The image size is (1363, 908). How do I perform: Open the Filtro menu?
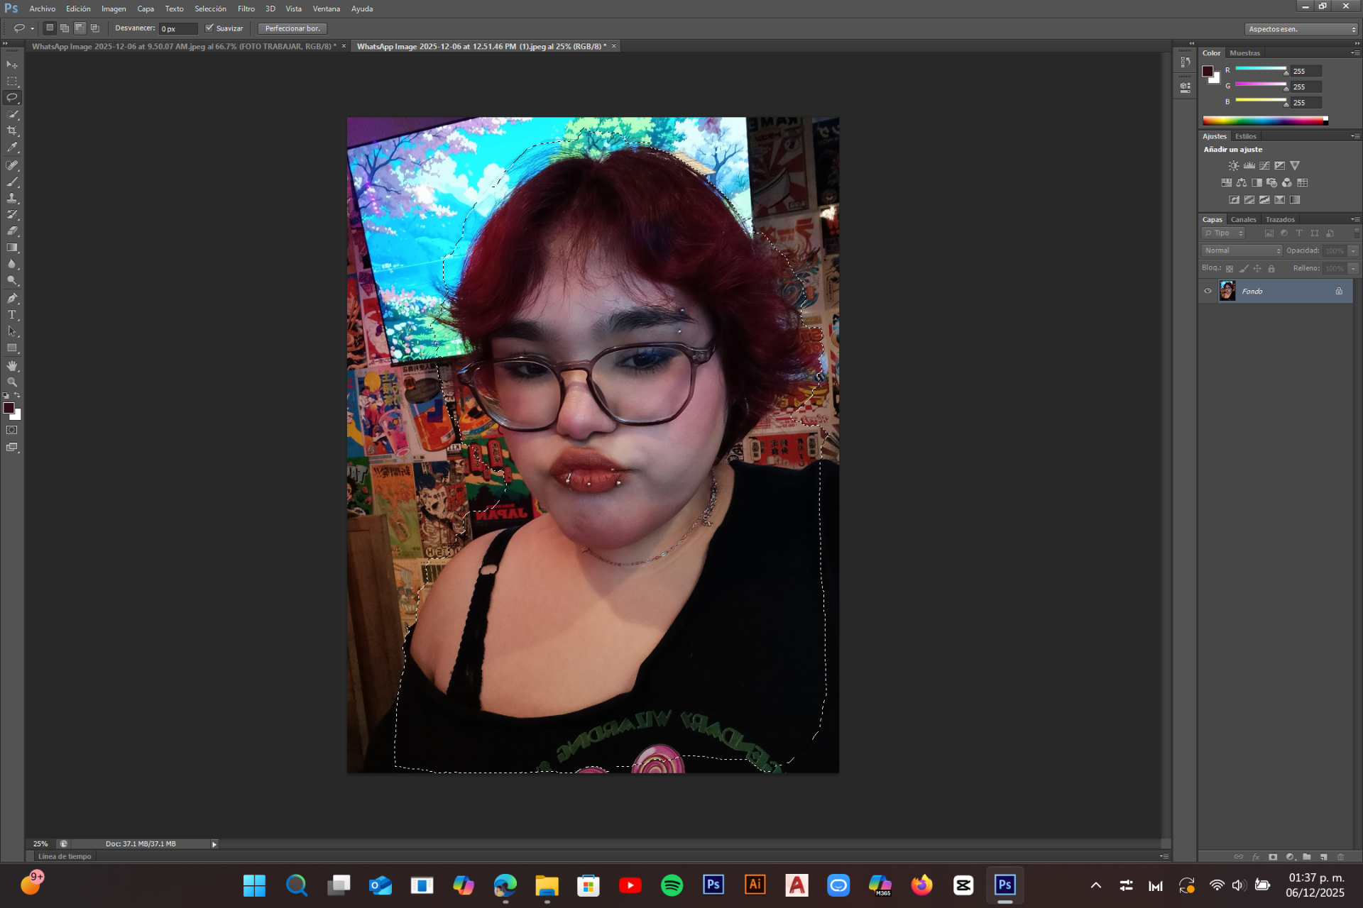coord(246,9)
